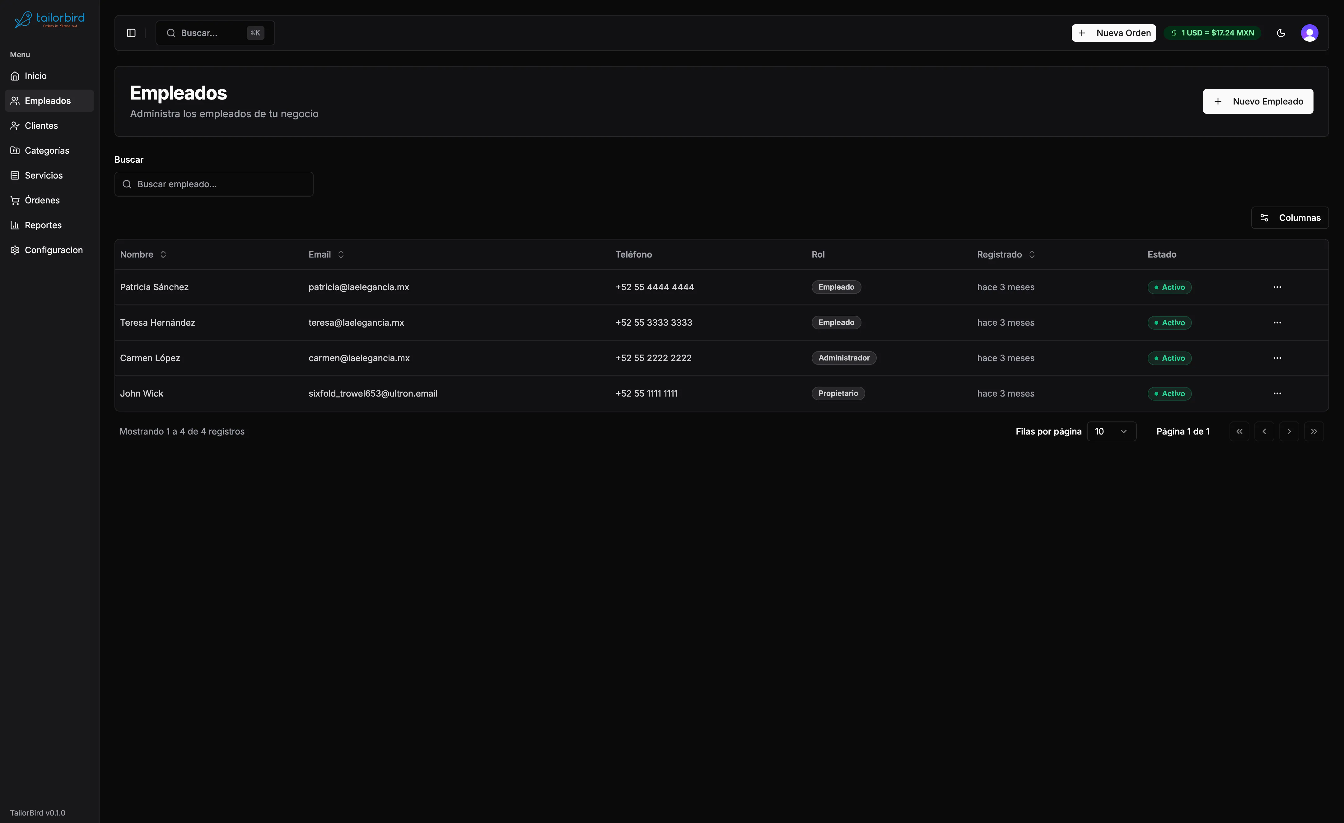
Task: Click email patricia@laelegancia.mx
Action: 358,287
